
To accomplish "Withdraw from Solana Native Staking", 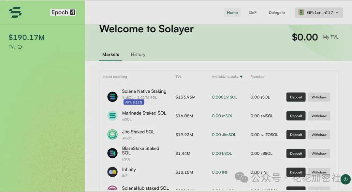I will click(319, 97).
